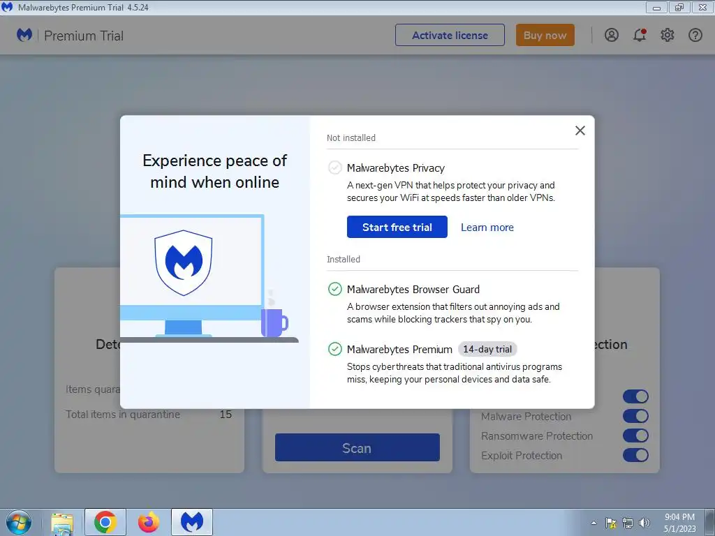This screenshot has height=536, width=715.
Task: Click the Malwarebytes Privacy check circle
Action: 334,167
